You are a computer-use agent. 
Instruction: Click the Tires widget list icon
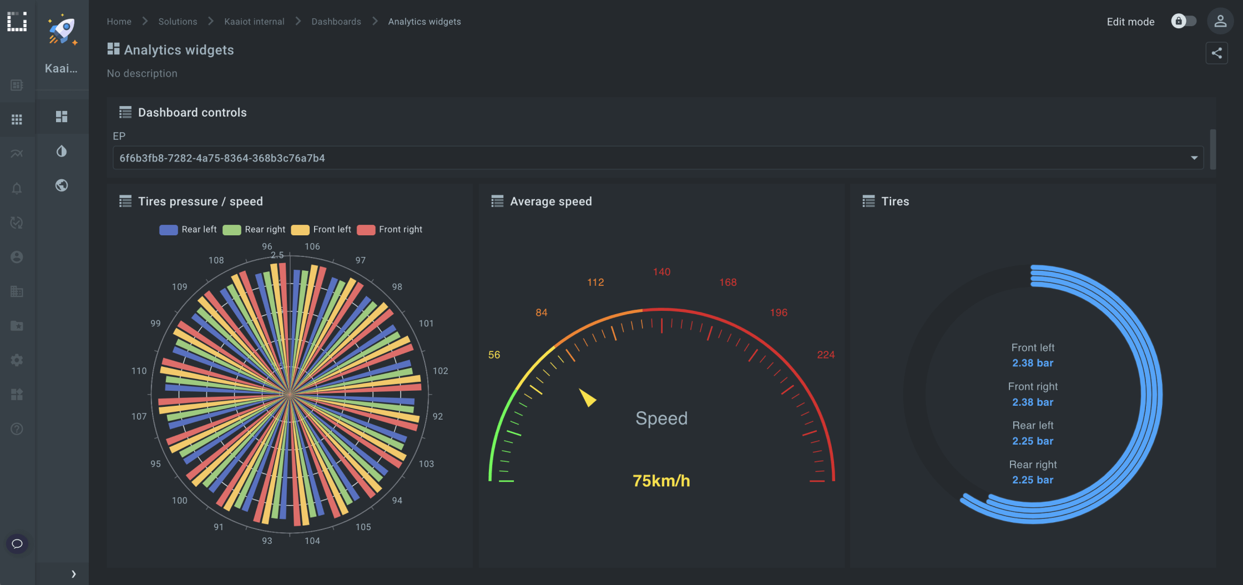[x=868, y=201]
